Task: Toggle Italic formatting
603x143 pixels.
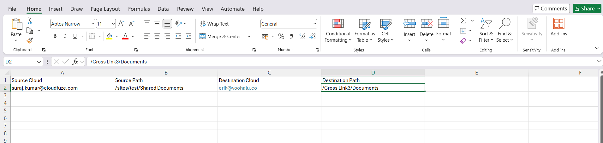Action: [x=65, y=36]
